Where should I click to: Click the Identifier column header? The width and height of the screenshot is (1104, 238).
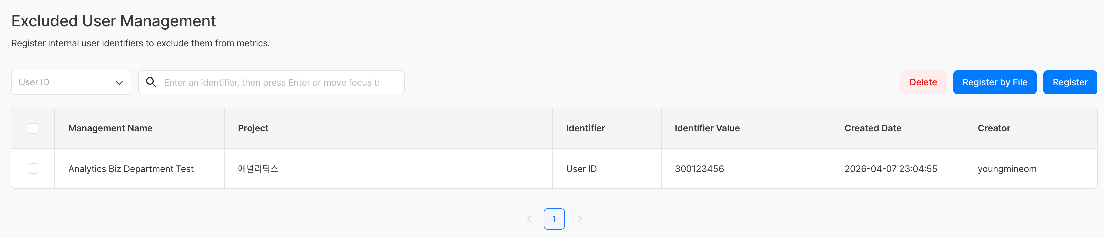click(585, 128)
